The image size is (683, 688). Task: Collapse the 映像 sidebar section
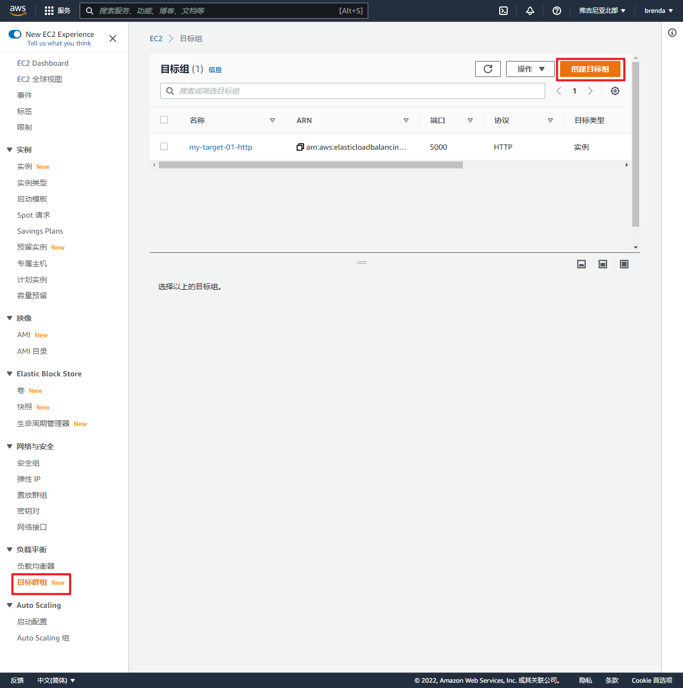pyautogui.click(x=10, y=318)
